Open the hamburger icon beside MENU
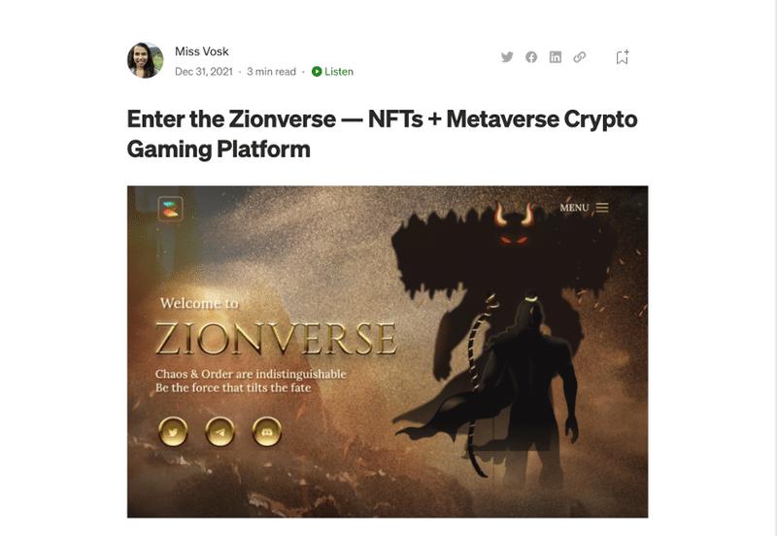 602,208
